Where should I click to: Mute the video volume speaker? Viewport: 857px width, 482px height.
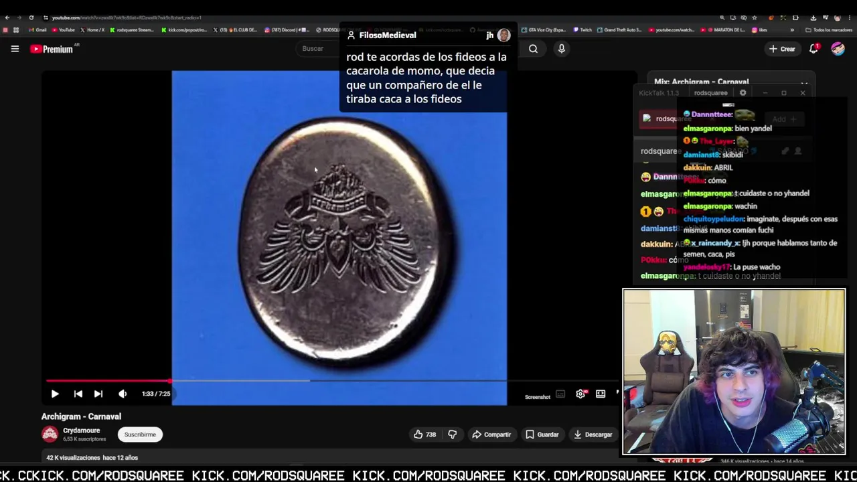(123, 394)
